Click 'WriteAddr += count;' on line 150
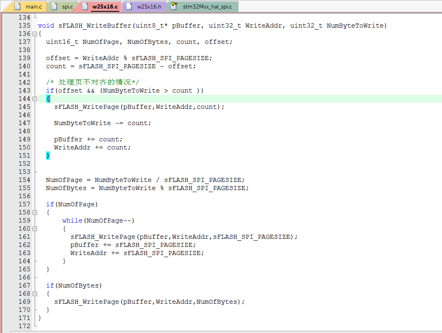The height and width of the screenshot is (333, 442). click(x=92, y=148)
